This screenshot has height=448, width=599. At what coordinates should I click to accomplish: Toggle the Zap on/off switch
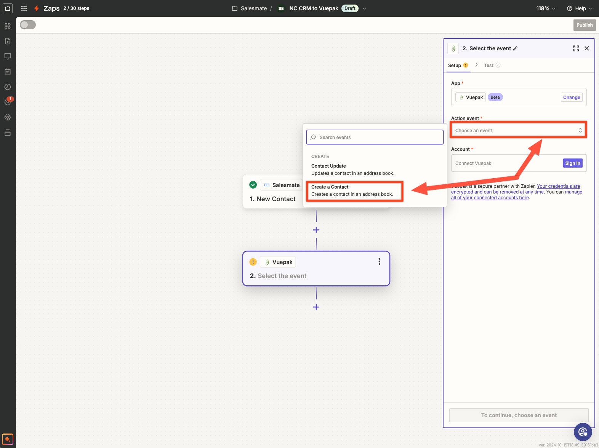click(28, 25)
